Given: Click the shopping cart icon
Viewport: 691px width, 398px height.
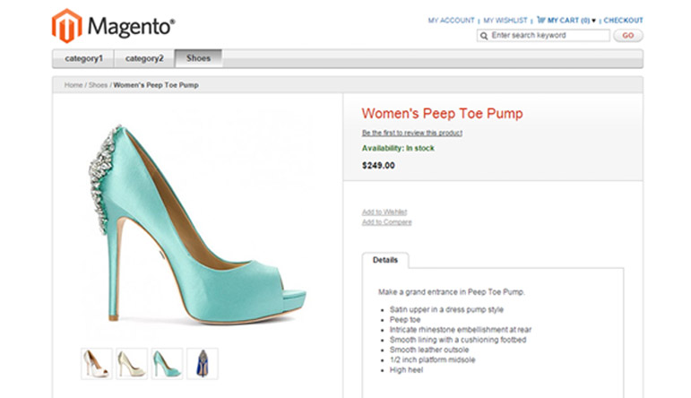Looking at the screenshot, I should (x=540, y=20).
